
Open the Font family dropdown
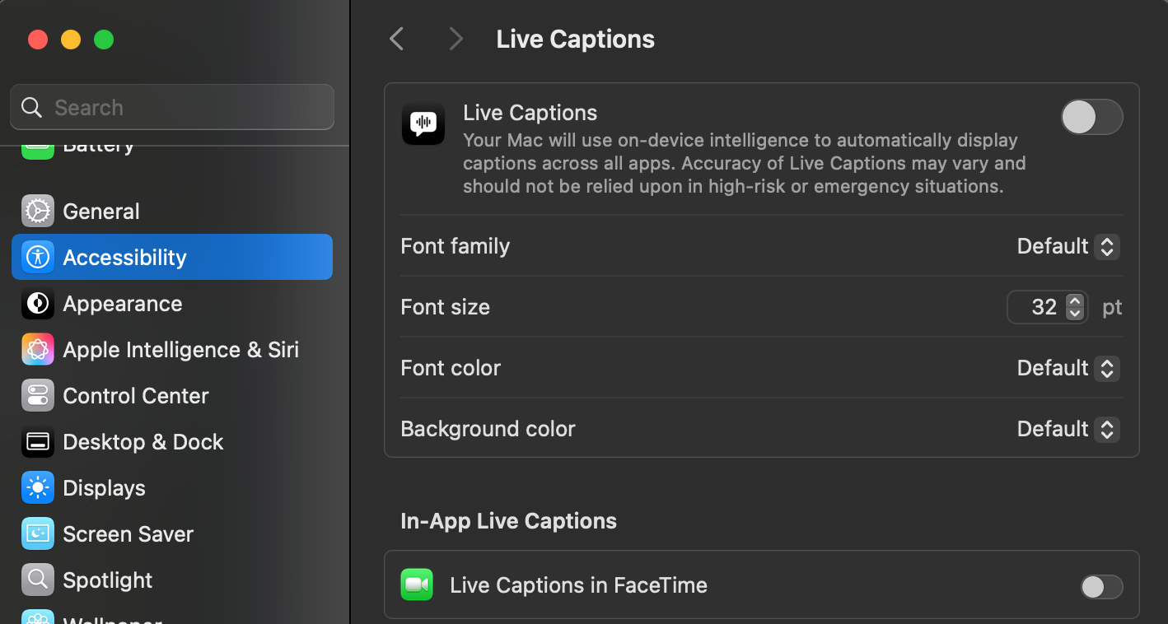coord(1068,246)
